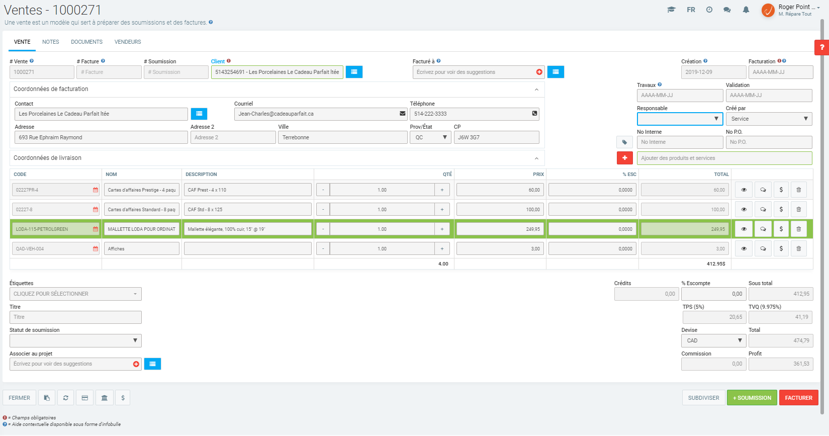Click the graduation cap training icon

(671, 10)
